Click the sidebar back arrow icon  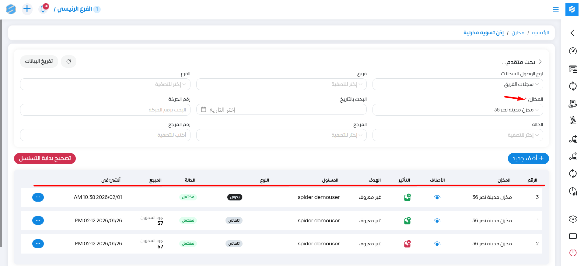572,33
